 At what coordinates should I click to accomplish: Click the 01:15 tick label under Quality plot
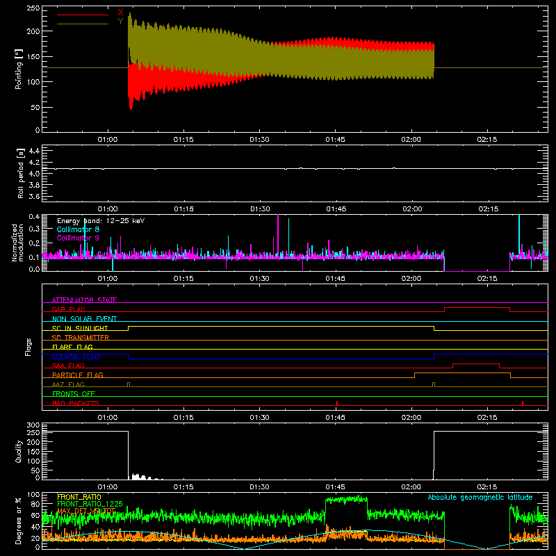tap(183, 487)
